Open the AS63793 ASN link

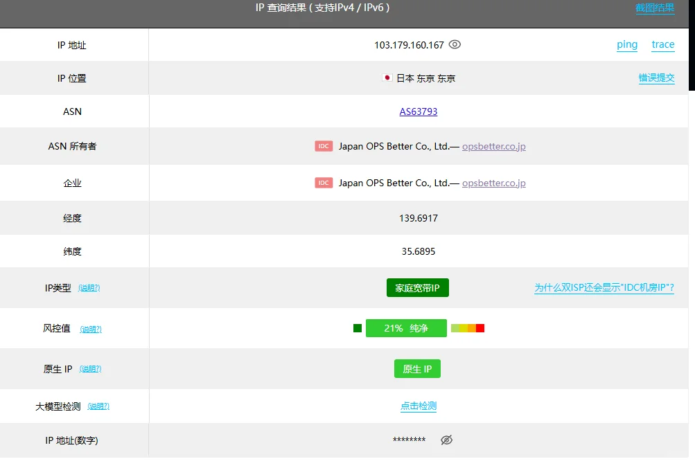pos(419,111)
